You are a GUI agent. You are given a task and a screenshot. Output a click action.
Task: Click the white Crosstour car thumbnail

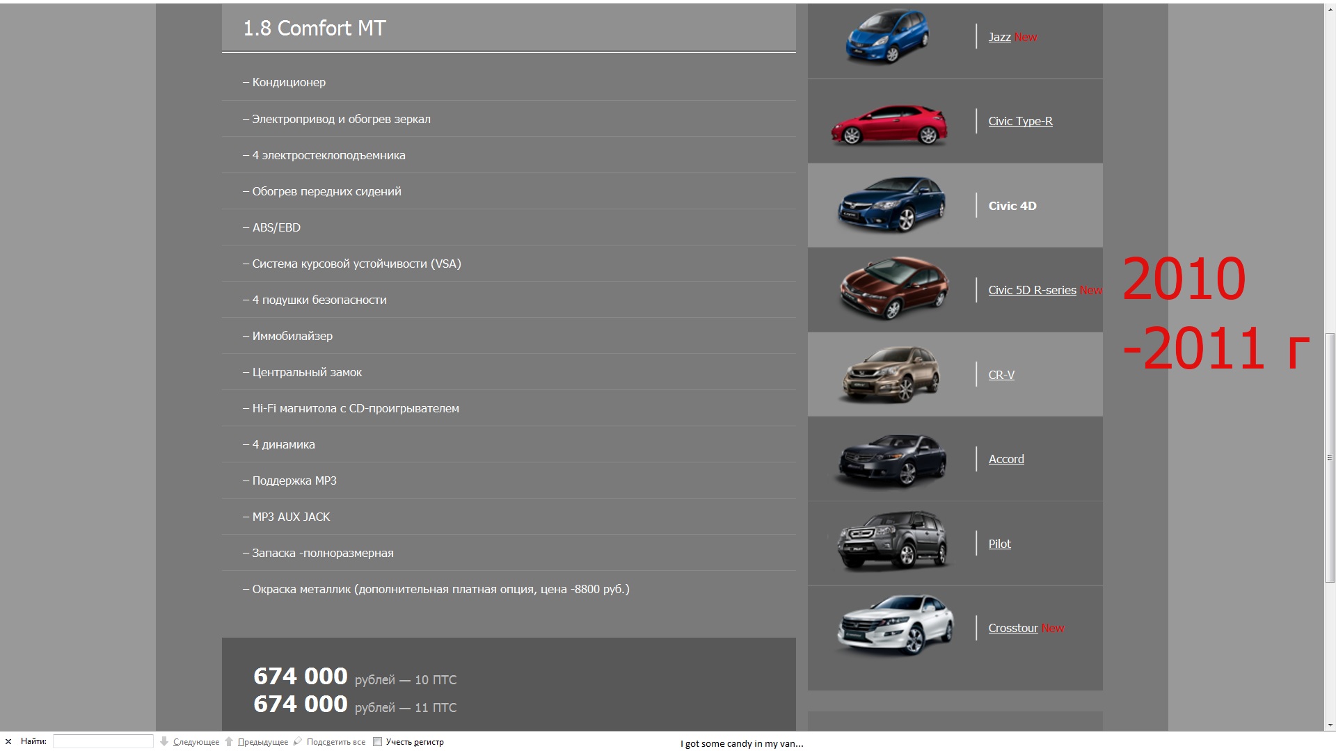pos(895,624)
